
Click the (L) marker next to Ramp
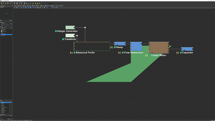click(112, 47)
